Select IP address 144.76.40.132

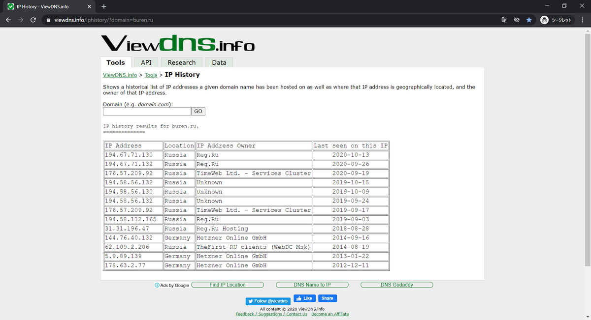pyautogui.click(x=129, y=238)
